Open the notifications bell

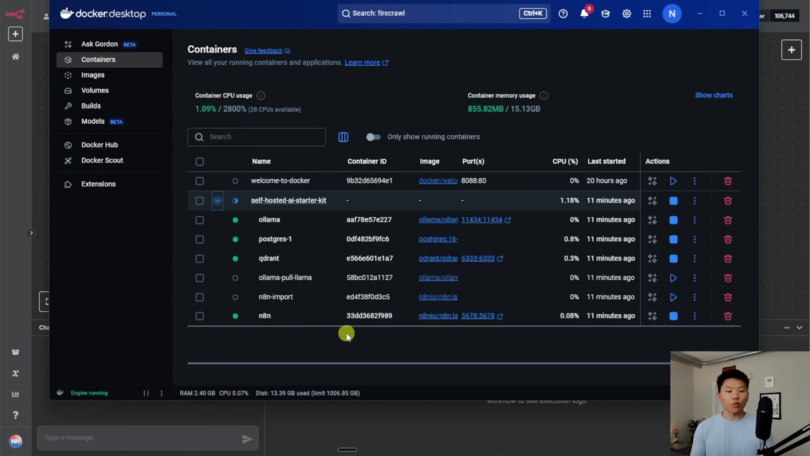point(585,13)
